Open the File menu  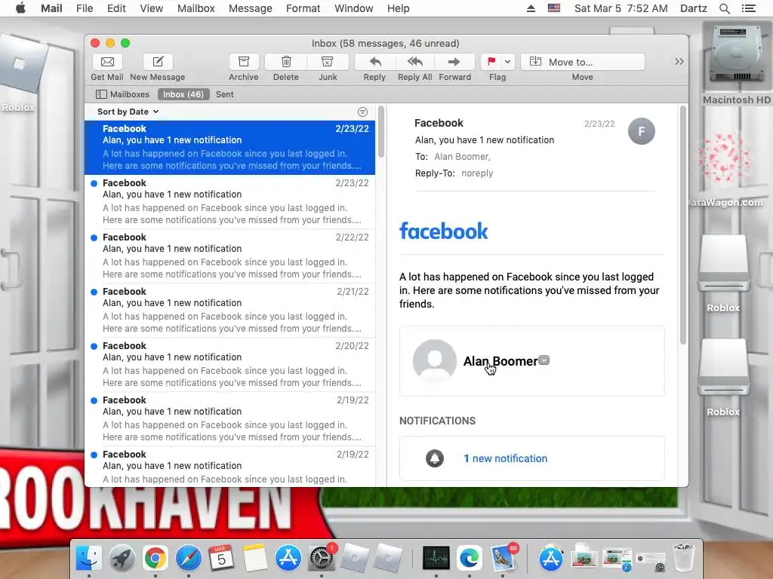[x=85, y=8]
